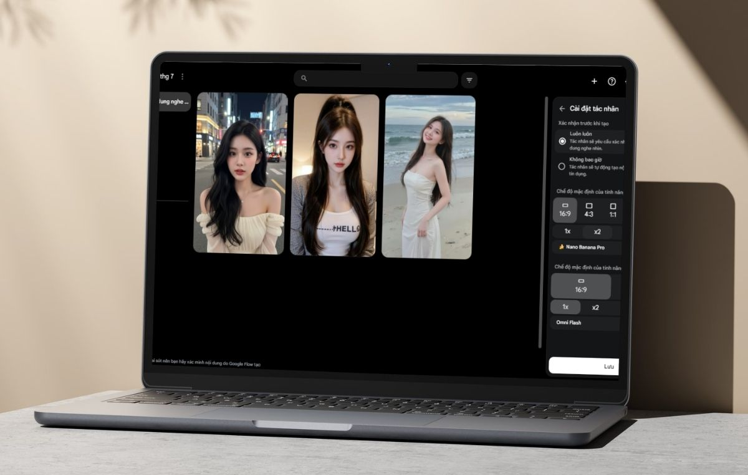This screenshot has height=475, width=748.
Task: Open the HELLO shirt portrait thumbnail
Action: coord(335,175)
